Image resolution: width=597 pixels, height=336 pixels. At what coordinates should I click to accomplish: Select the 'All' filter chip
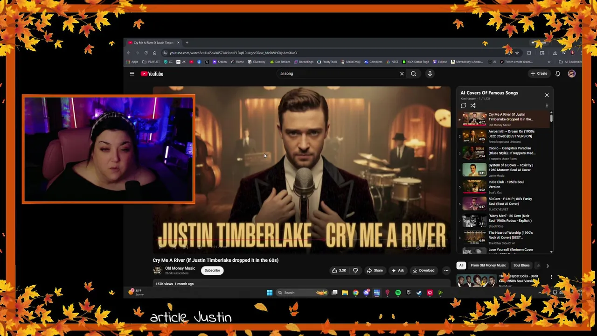click(x=461, y=266)
